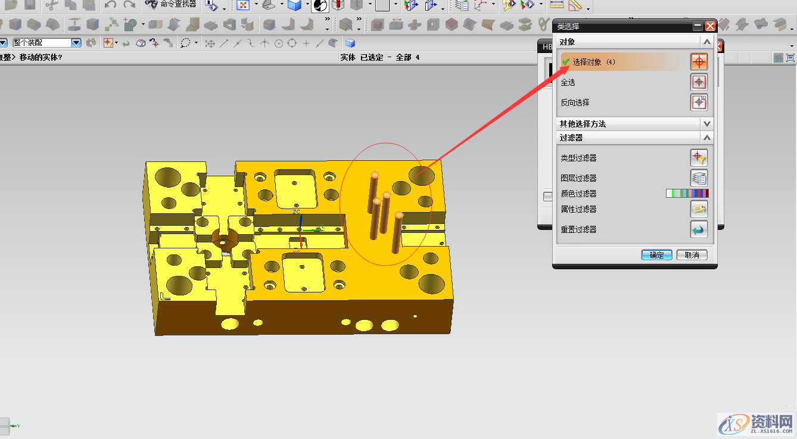Toggle the checkbox in the dialog behind Class Selection

tap(547, 196)
